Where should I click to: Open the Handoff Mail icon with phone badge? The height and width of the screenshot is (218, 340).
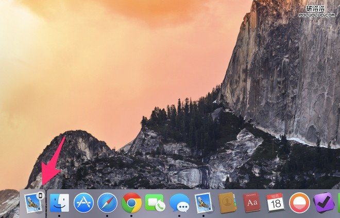(x=33, y=203)
